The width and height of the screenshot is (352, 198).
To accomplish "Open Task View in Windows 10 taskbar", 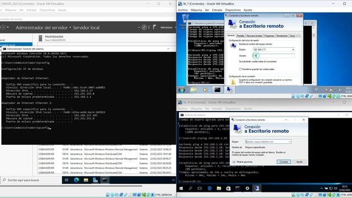I will coord(200,188).
